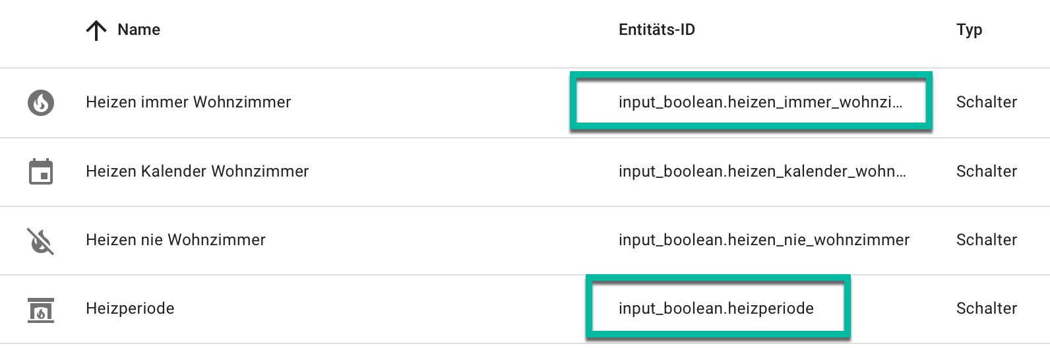Open the Heizen Kalender Wohnzimmer helper
This screenshot has height=348, width=1050.
pos(197,172)
